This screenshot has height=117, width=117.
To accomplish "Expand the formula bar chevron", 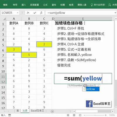I will [115, 13].
